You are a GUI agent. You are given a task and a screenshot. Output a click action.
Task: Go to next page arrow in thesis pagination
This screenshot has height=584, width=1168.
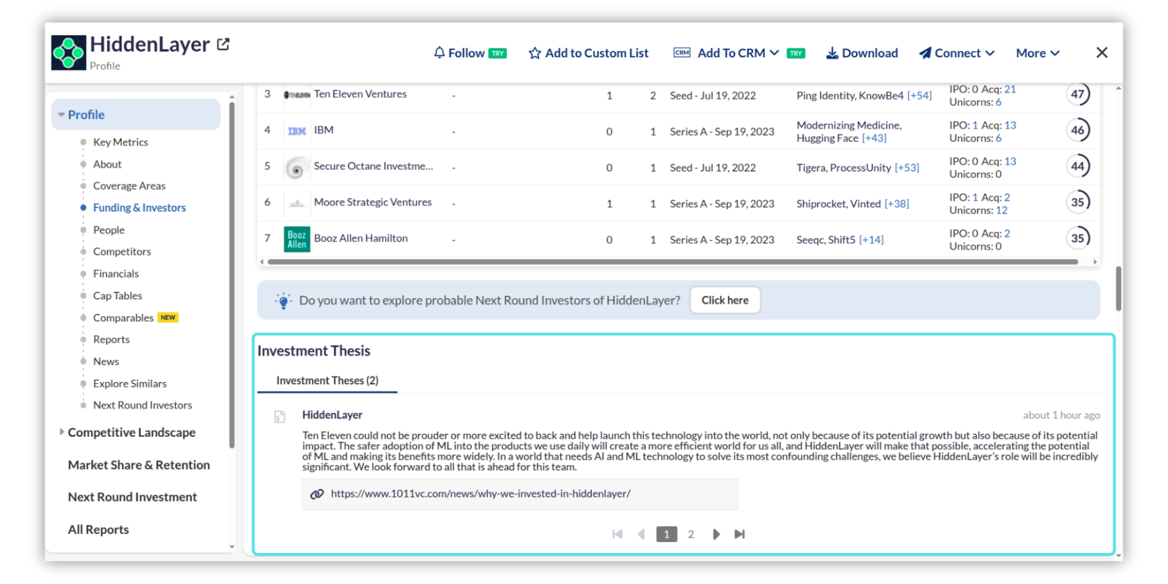click(x=716, y=534)
